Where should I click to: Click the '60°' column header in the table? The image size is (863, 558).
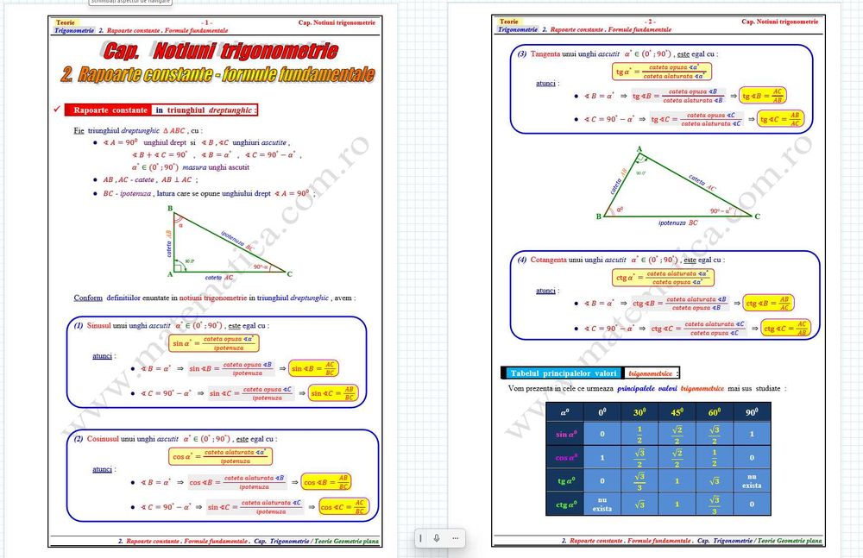[715, 412]
